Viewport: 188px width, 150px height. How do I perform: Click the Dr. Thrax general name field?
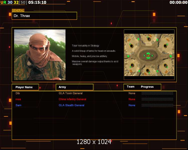click(x=44, y=16)
